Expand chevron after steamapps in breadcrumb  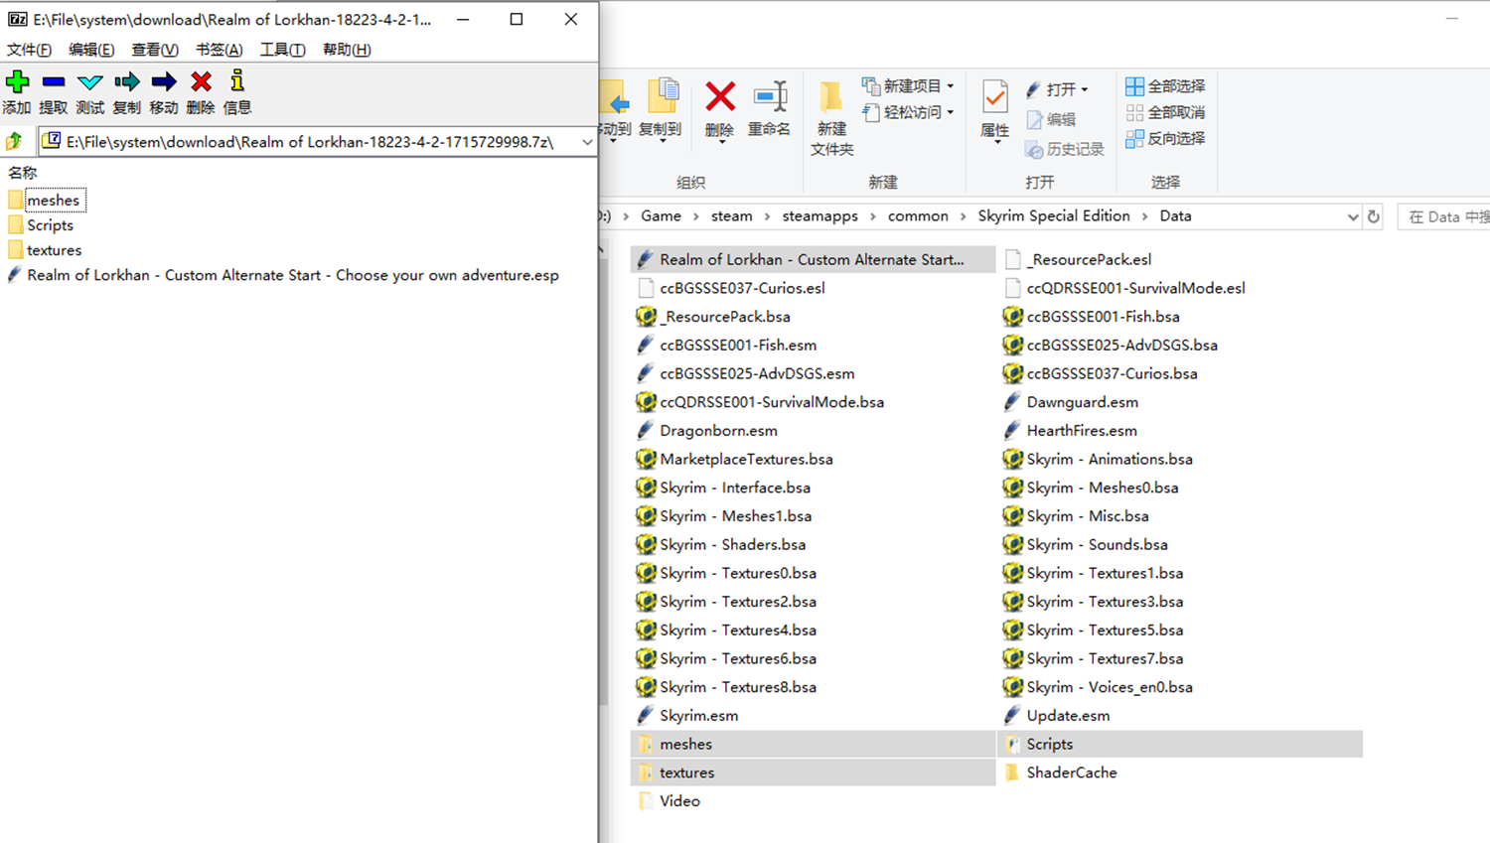click(x=873, y=216)
